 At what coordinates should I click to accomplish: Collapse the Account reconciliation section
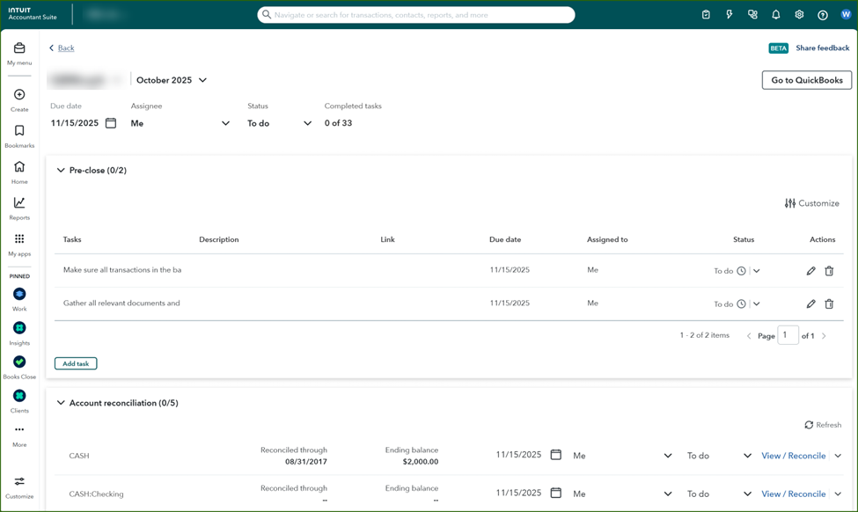point(61,403)
